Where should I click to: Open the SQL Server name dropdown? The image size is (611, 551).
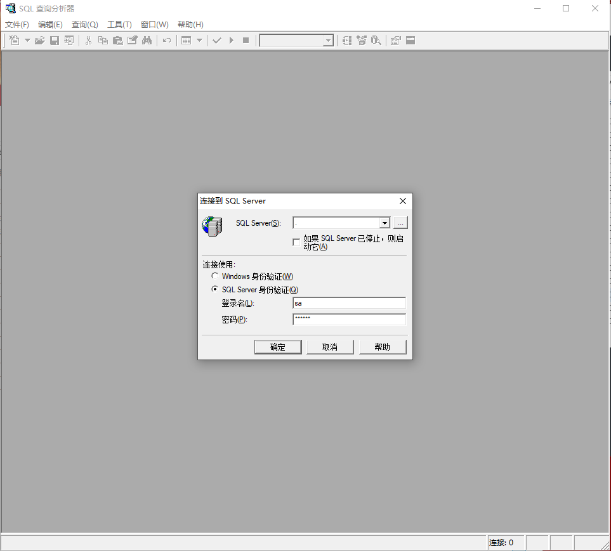point(385,223)
